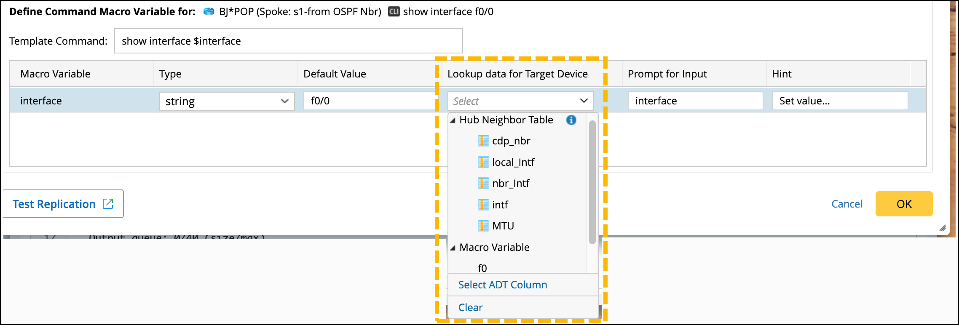Viewport: 959px width, 325px height.
Task: Click the Hub Neighbor Table info icon
Action: coord(571,120)
